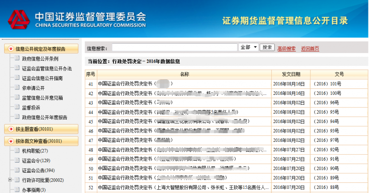Click document number （2016）100号
This screenshot has height=193, width=369.
point(326,93)
